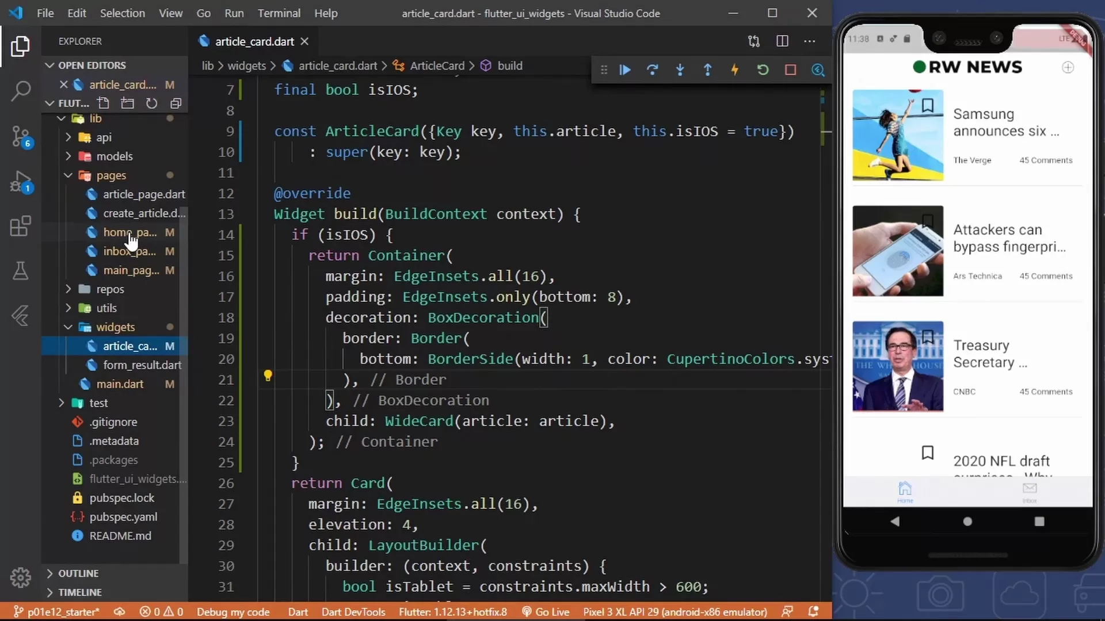
Task: Click the Step Into debug icon
Action: point(680,70)
